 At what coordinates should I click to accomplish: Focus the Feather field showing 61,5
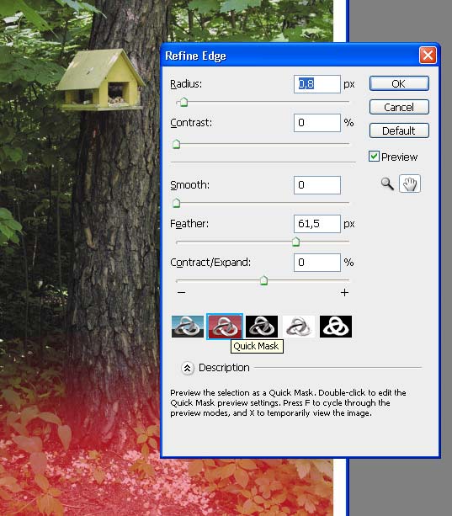click(317, 224)
